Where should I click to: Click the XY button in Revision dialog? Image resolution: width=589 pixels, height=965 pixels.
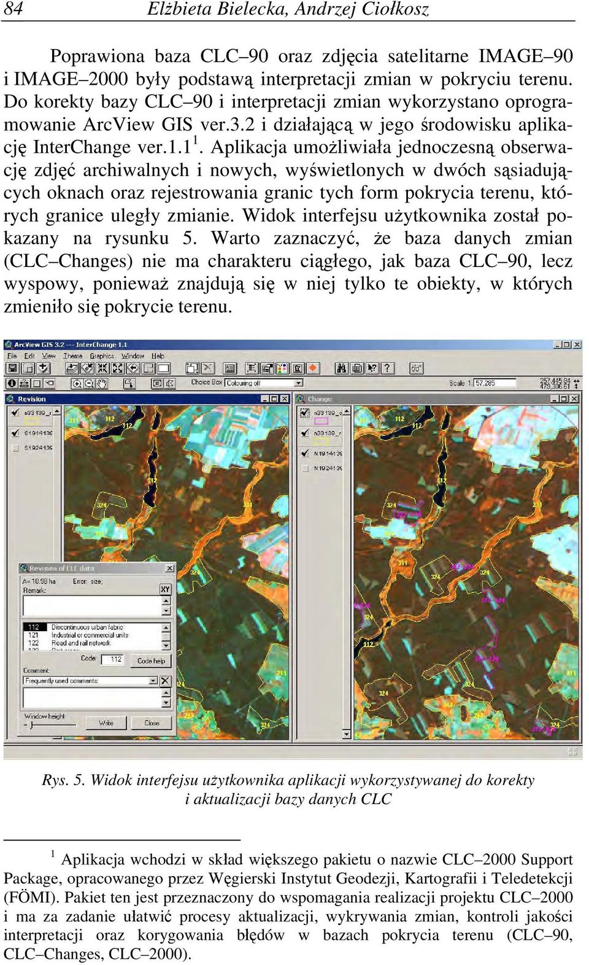coord(165,589)
